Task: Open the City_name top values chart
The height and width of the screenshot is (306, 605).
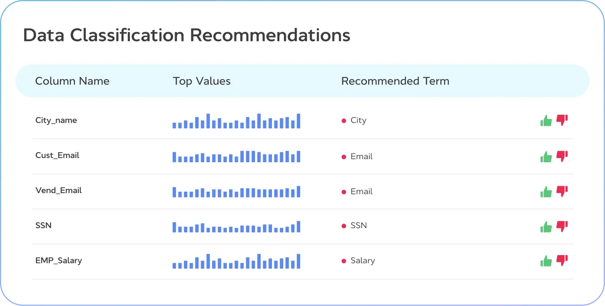Action: [x=236, y=121]
